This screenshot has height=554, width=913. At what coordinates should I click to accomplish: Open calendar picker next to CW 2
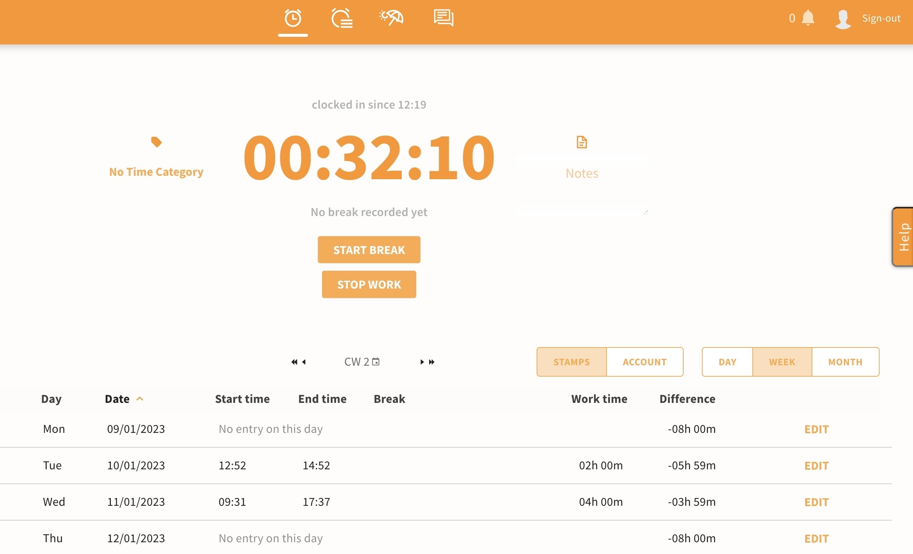[x=376, y=361]
